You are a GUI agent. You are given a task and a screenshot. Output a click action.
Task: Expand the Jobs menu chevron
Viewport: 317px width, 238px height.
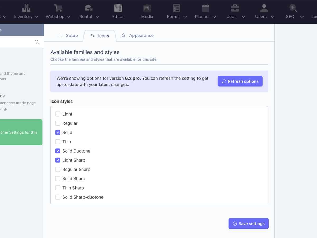pos(243,17)
